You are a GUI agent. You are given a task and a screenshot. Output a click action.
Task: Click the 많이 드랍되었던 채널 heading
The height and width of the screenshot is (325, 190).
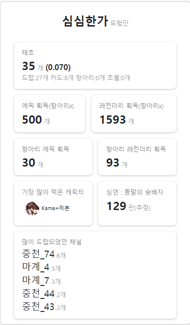pyautogui.click(x=52, y=242)
